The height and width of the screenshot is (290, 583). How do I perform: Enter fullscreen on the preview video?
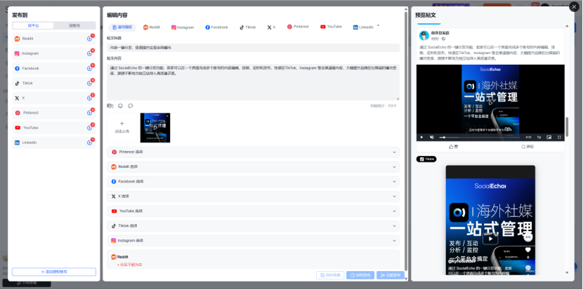(x=558, y=137)
